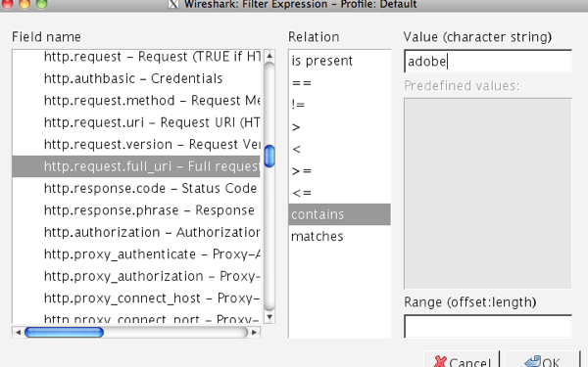Click the field list scroll down arrow
The height and width of the screenshot is (367, 588).
pyautogui.click(x=269, y=317)
